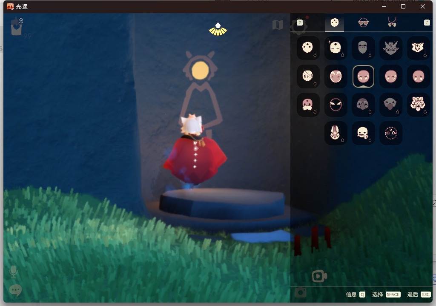Click the 退后 ESC back button
Viewport: 436px width, 306px height.
coord(419,295)
